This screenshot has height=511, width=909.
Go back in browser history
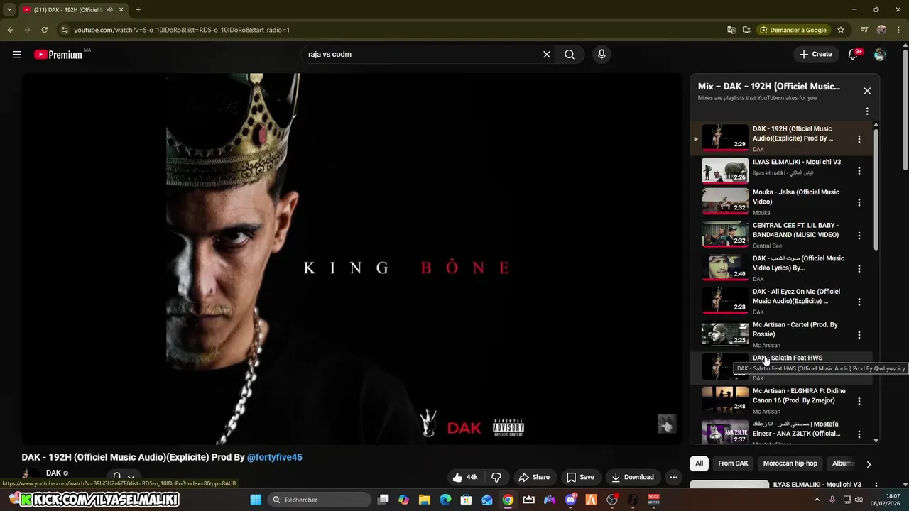(10, 30)
